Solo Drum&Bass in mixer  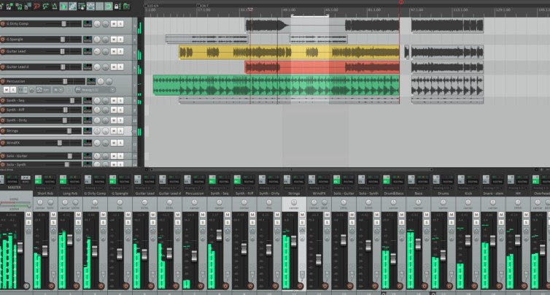pos(402,223)
